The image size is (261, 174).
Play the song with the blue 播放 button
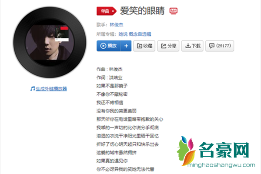pyautogui.click(x=108, y=46)
